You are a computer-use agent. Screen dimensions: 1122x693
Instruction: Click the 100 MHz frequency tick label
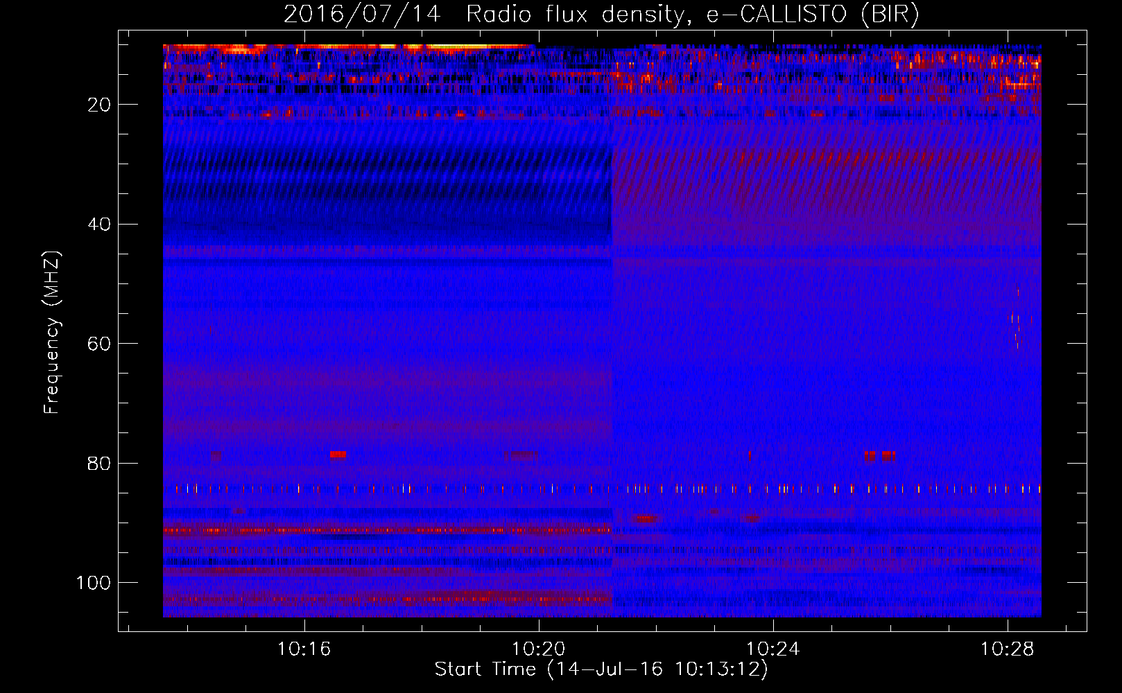click(94, 583)
